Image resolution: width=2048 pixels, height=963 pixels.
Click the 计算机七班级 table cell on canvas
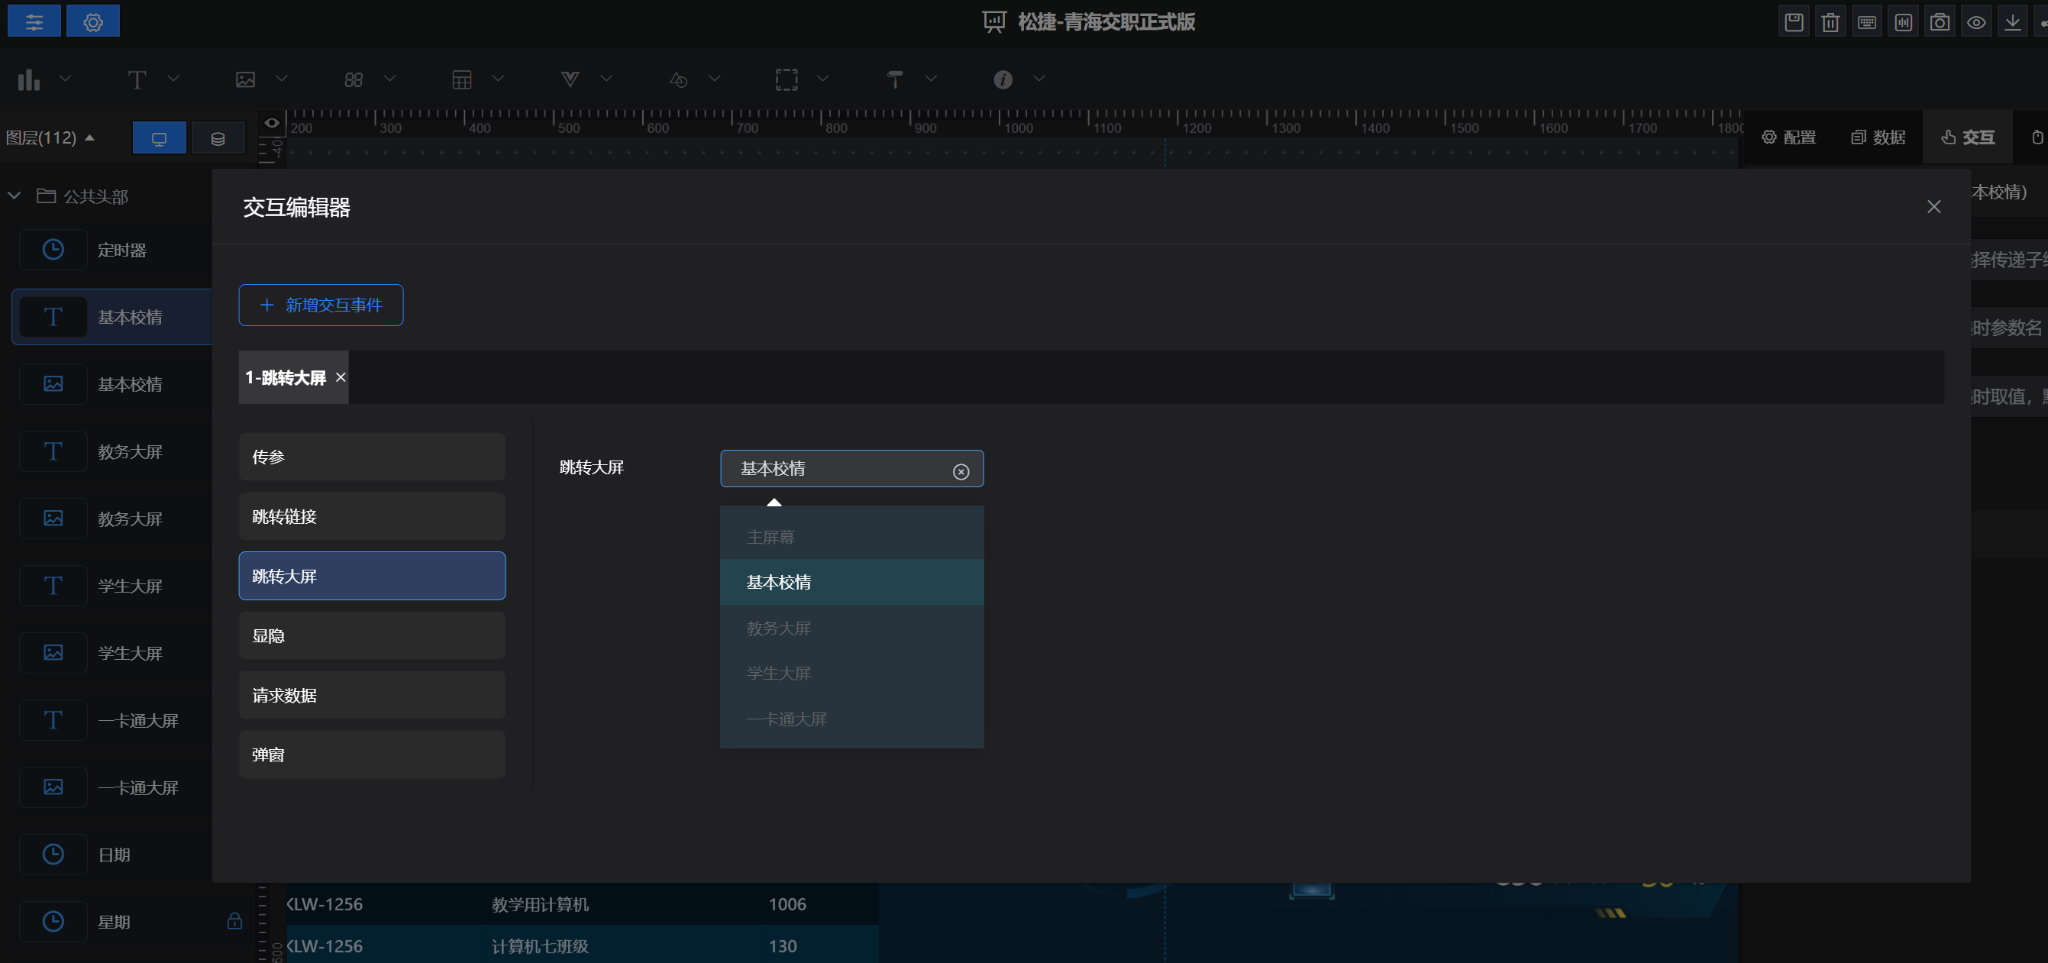pyautogui.click(x=540, y=946)
